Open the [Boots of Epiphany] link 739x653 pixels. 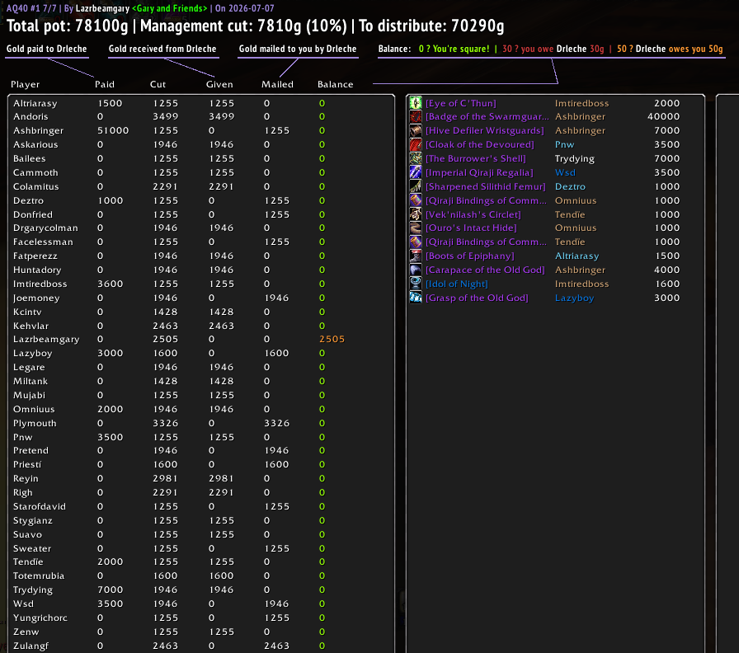coord(469,256)
